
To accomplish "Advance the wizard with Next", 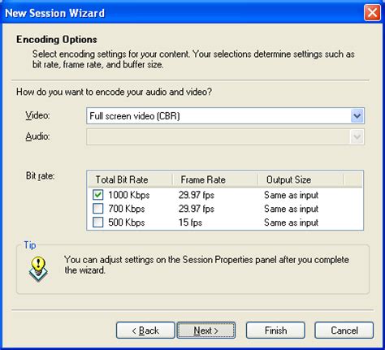I will (206, 331).
